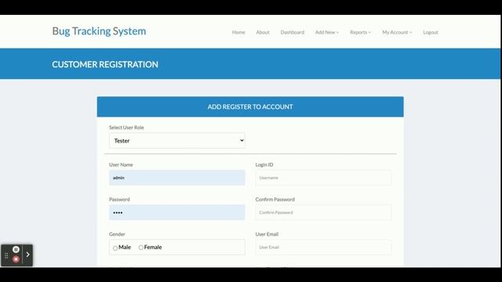Screen dimensions: 502x282
Task: Pause the screen recording
Action: (x=16, y=249)
